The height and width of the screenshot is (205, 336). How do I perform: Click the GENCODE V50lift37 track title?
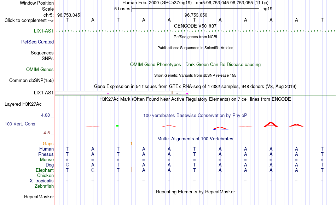click(195, 26)
